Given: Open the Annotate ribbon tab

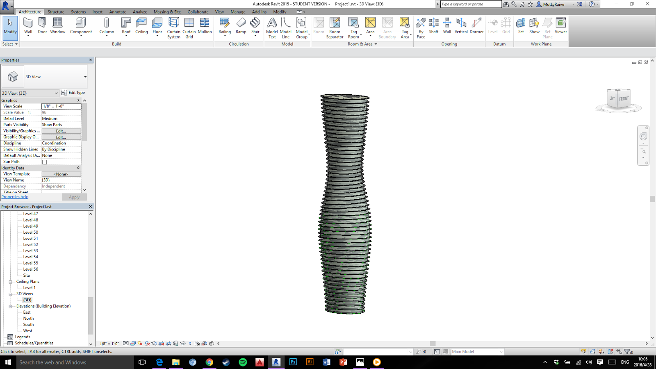Looking at the screenshot, I should (117, 12).
